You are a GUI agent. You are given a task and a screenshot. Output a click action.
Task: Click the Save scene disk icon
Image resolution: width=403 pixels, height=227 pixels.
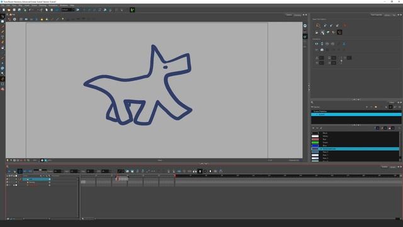pos(14,10)
